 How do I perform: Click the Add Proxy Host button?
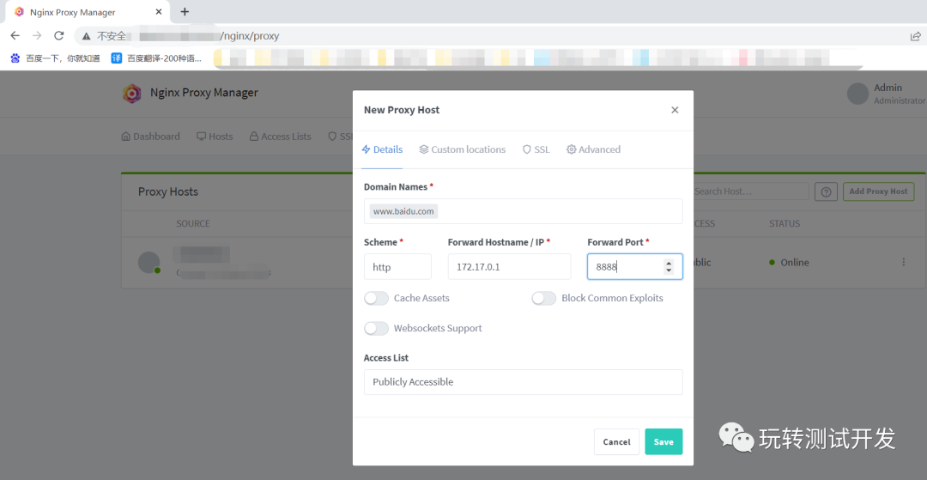(879, 191)
